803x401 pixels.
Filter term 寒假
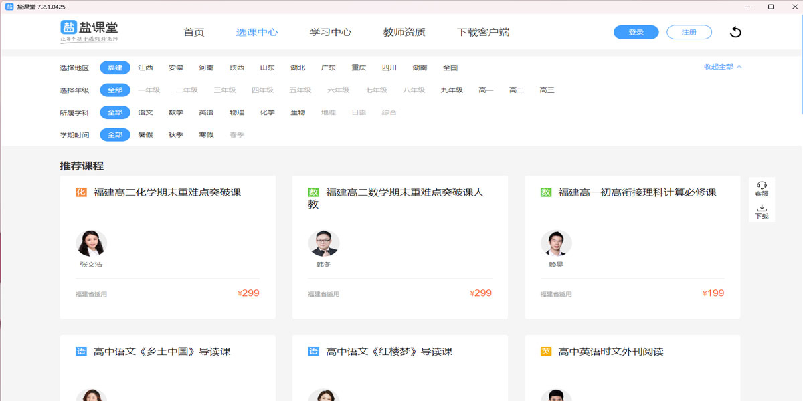(207, 134)
